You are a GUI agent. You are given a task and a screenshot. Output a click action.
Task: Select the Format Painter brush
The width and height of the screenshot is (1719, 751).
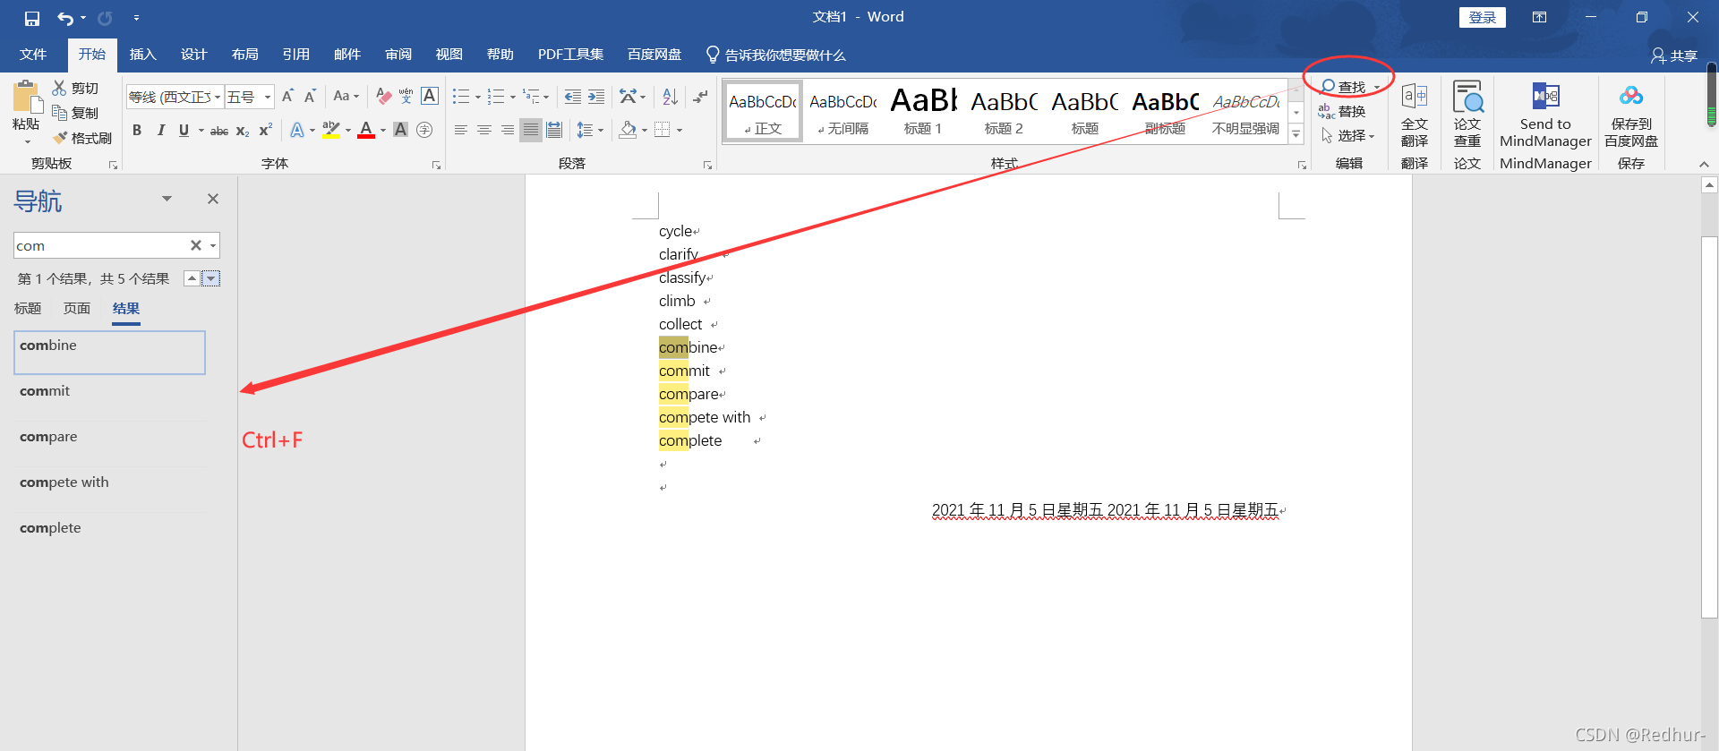point(60,138)
